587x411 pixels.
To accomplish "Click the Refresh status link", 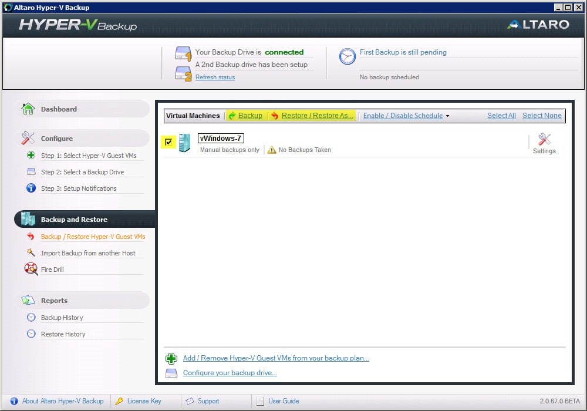I will 215,77.
